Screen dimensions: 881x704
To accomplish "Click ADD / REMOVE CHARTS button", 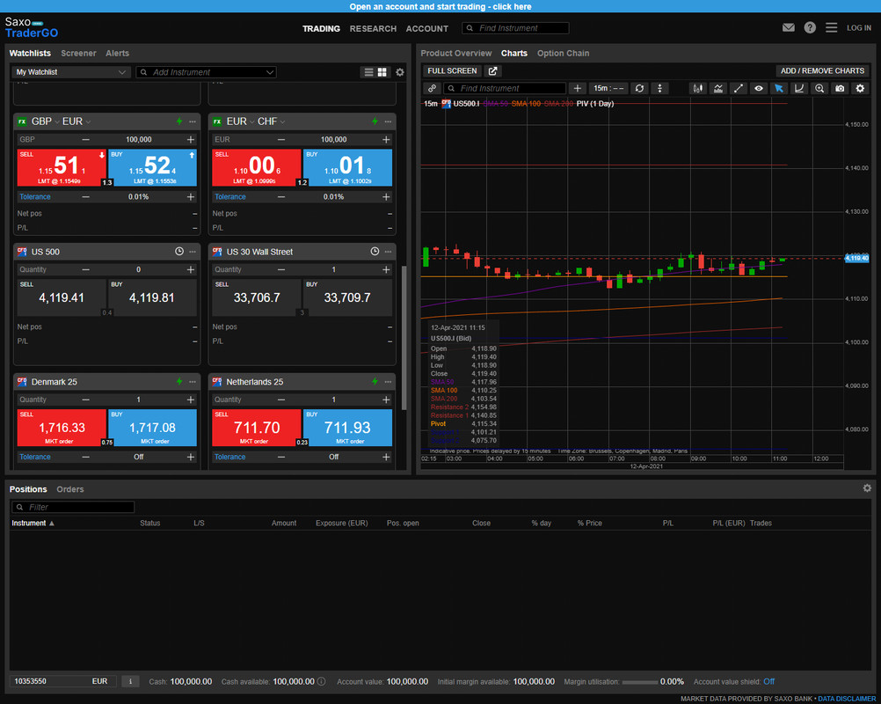I will [x=822, y=71].
